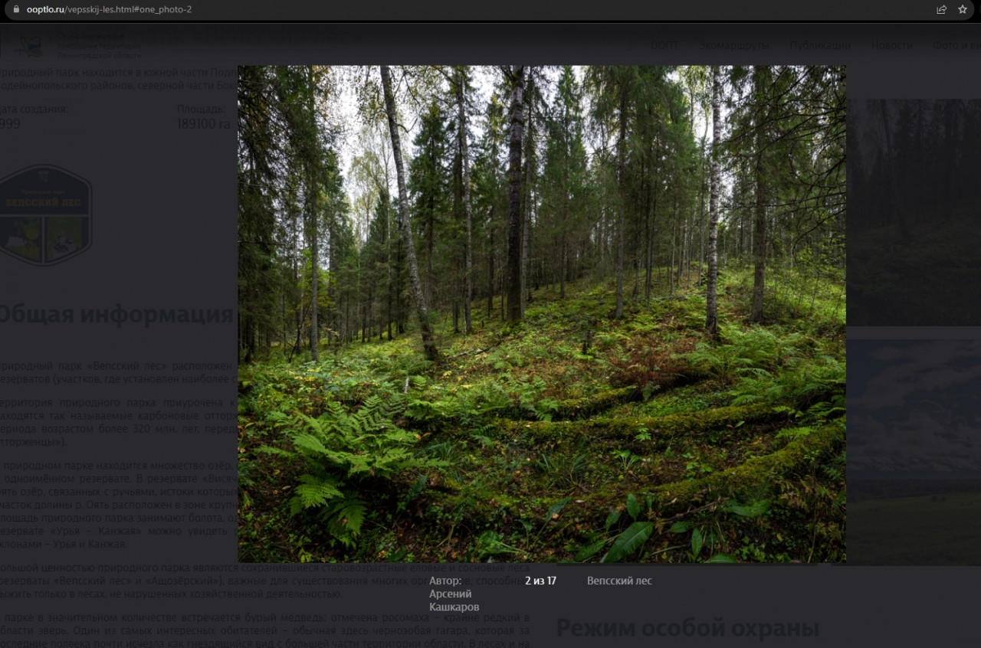Click the 'Автор:' label below photo
981x648 pixels.
tap(445, 581)
